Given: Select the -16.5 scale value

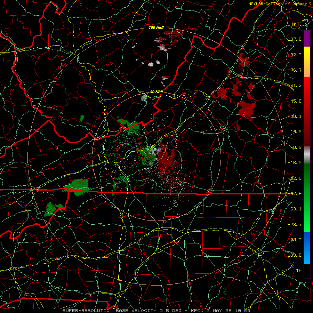Looking at the screenshot, I should point(295,163).
